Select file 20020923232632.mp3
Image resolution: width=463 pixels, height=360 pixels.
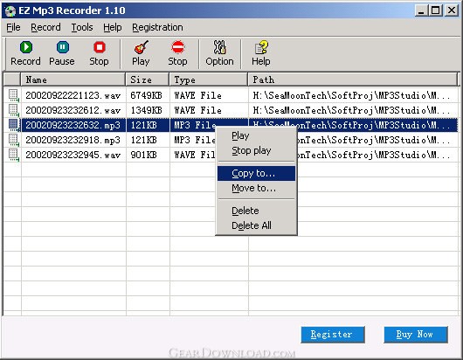coord(73,125)
